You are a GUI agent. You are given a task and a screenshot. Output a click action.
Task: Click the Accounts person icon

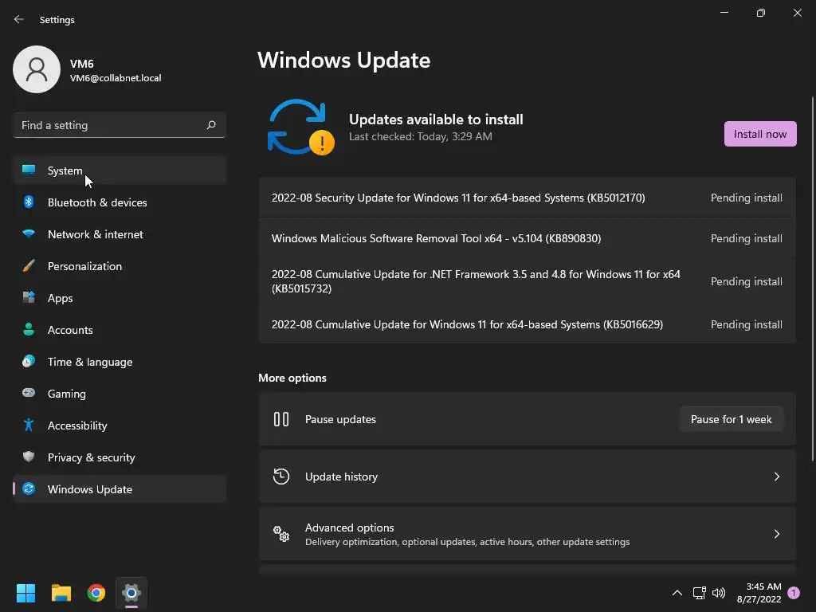coord(29,329)
